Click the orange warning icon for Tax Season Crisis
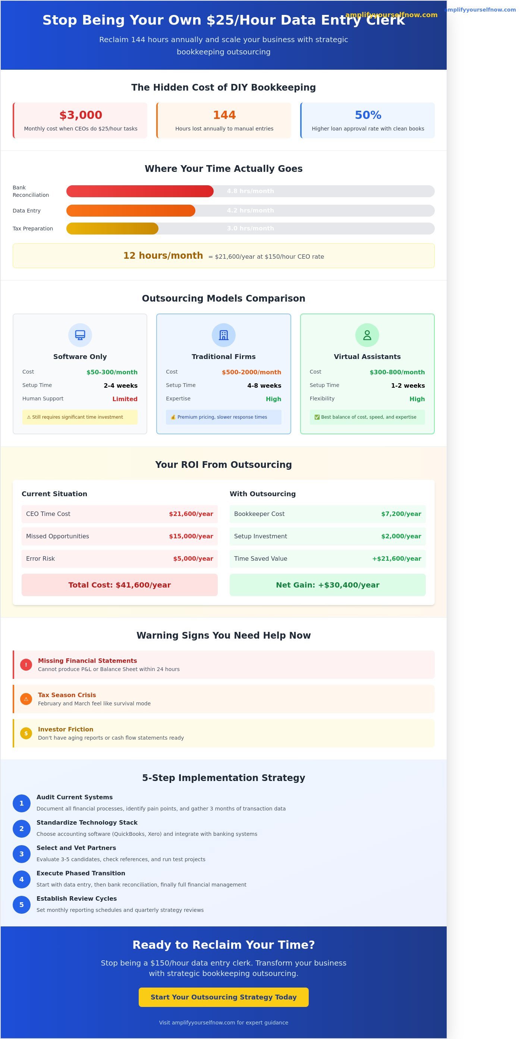The image size is (522, 1039). coord(26,699)
